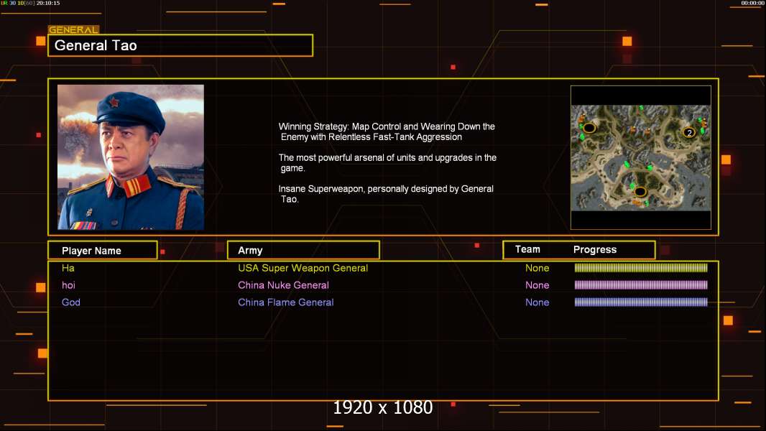Click the 00:00:00 timer in top corner
The width and height of the screenshot is (766, 431).
(x=752, y=3)
